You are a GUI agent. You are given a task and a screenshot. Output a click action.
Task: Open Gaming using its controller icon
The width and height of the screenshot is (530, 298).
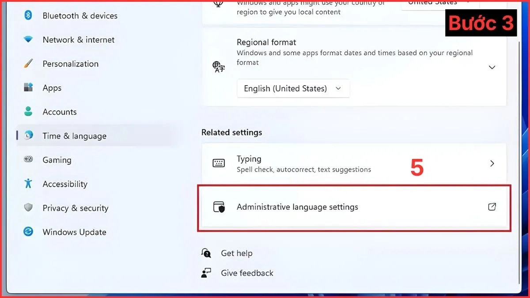[27, 160]
